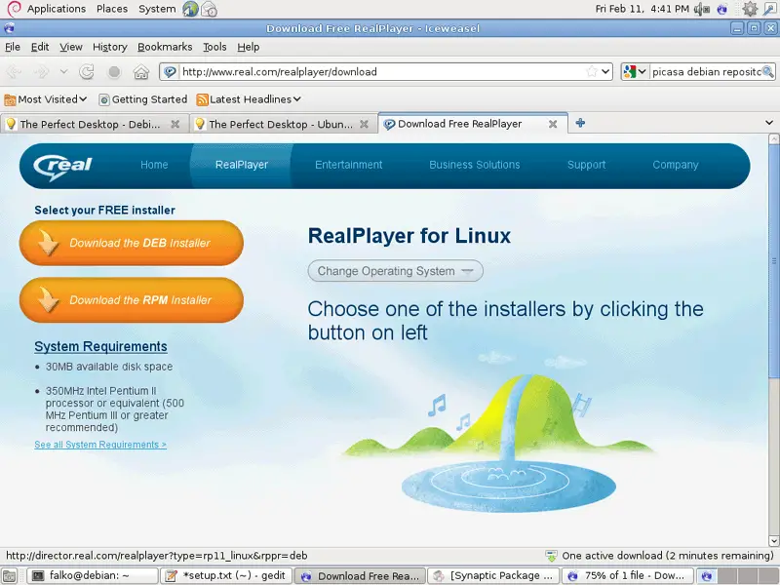Click the page's vertical scrollbar thumb
Screen dimensions: 780x585
click(x=773, y=261)
